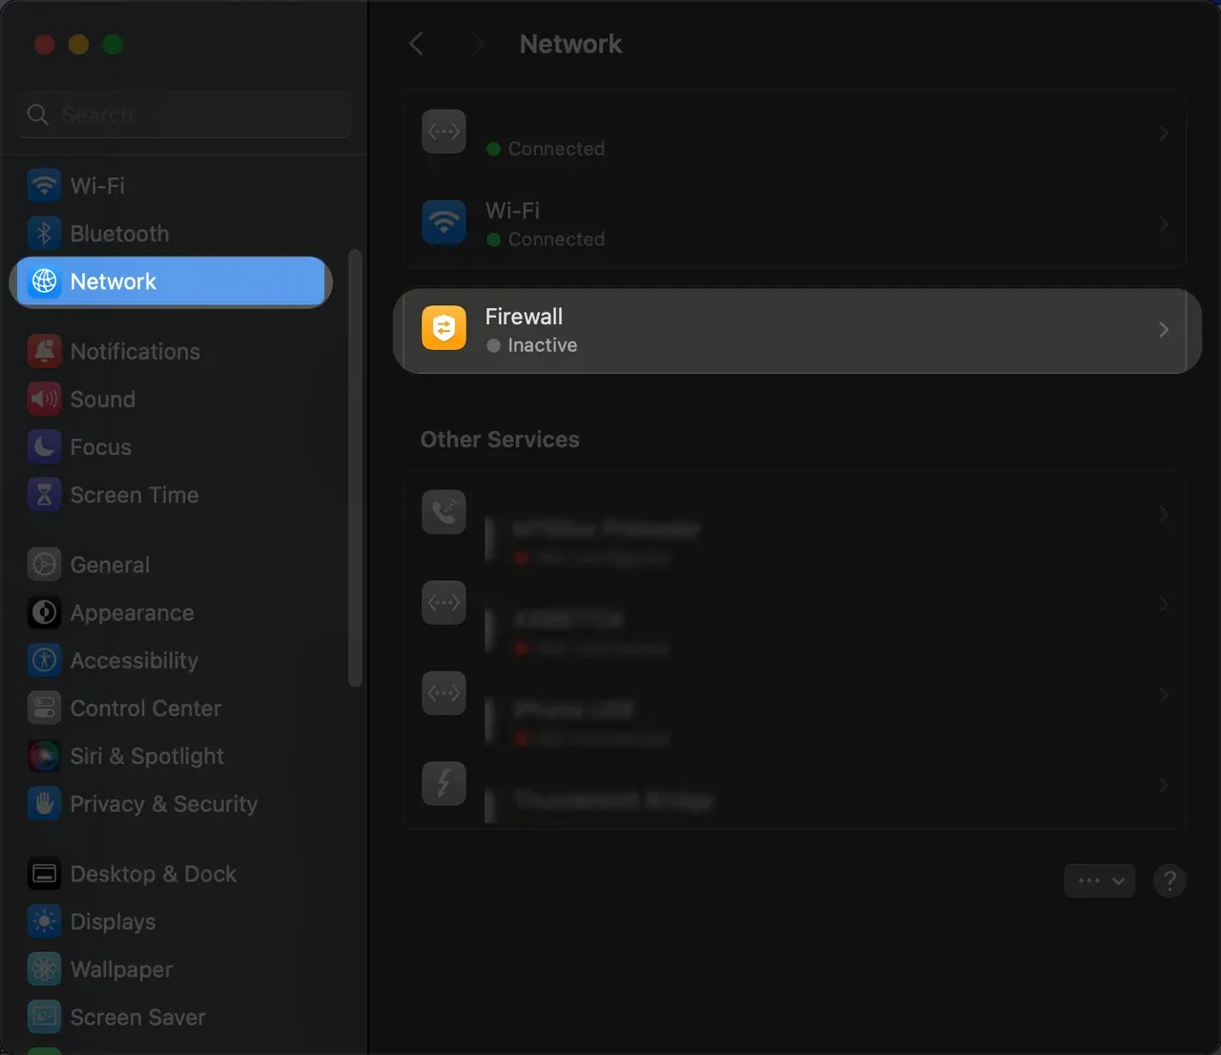Open Displays sun icon in sidebar

44,921
